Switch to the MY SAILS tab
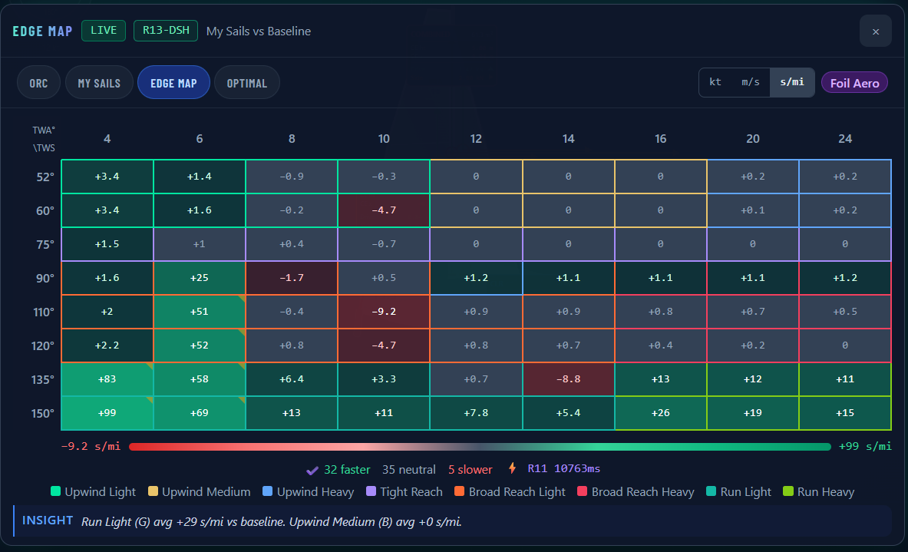 pyautogui.click(x=99, y=83)
